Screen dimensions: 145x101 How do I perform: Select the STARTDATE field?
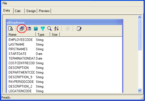(x=17, y=54)
